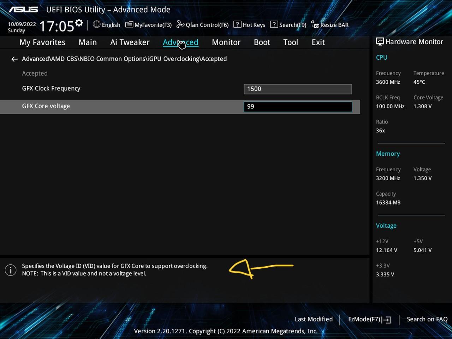
Task: Click the Hardware Monitor display icon
Action: point(380,42)
